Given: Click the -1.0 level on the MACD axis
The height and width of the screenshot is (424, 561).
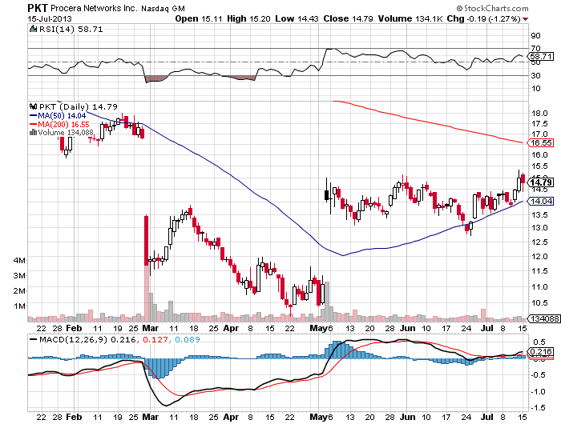Looking at the screenshot, I should 538,391.
